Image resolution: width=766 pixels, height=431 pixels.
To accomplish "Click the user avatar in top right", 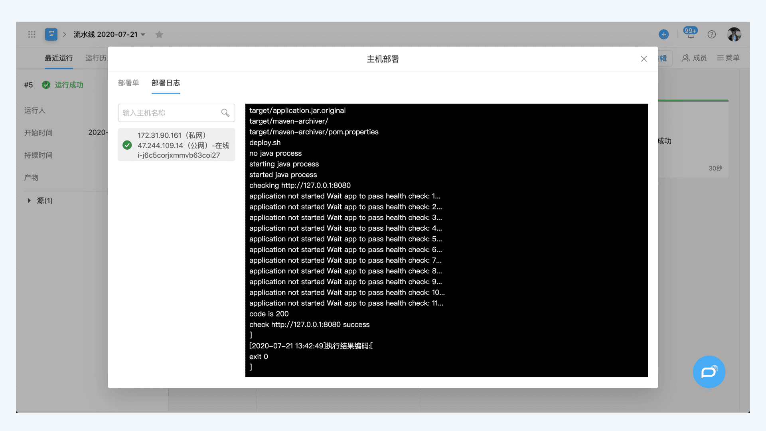I will coord(734,35).
